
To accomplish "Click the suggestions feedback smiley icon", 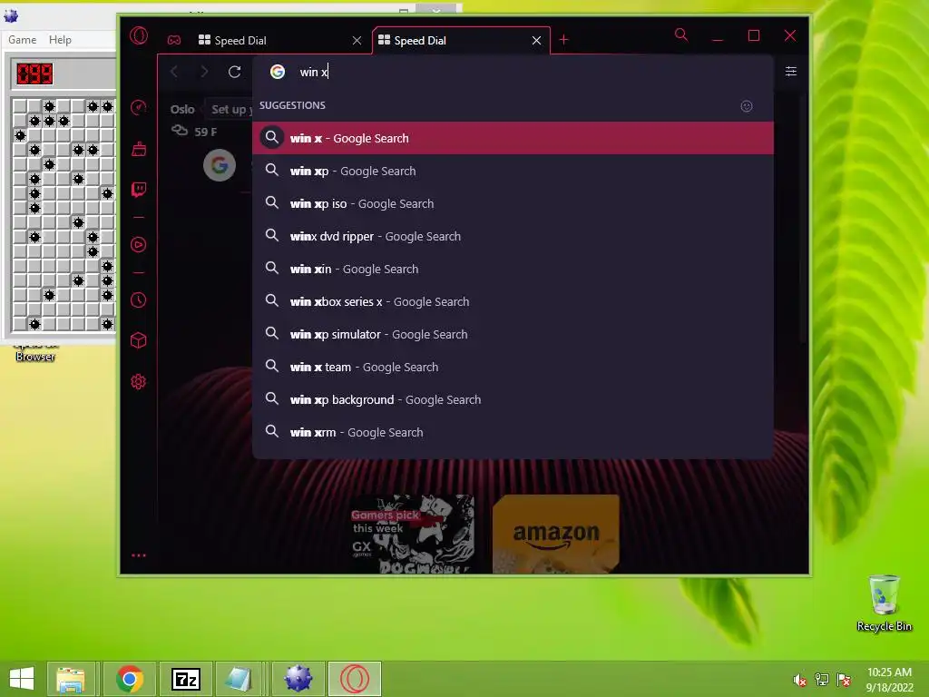I will pyautogui.click(x=747, y=106).
